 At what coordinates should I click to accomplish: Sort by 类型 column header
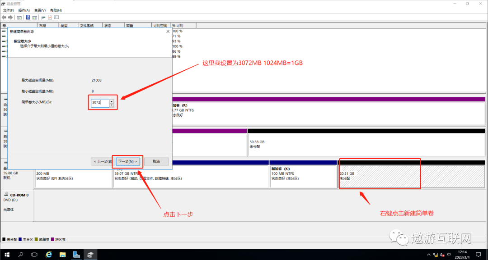pyautogui.click(x=69, y=25)
